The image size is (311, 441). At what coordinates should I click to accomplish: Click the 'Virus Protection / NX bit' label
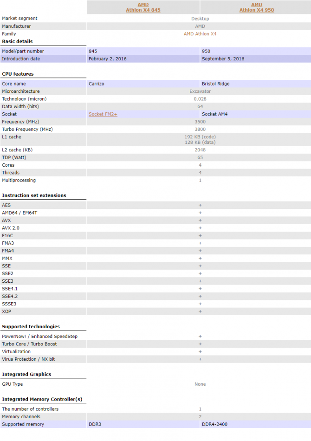pyautogui.click(x=28, y=359)
